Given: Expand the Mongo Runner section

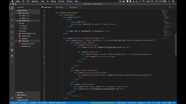Looking at the screenshot, I should tap(23, 100).
